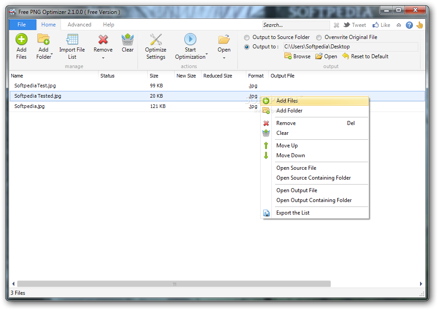Sort by the Status column header
Screen dimensions: 438x310
[123, 76]
